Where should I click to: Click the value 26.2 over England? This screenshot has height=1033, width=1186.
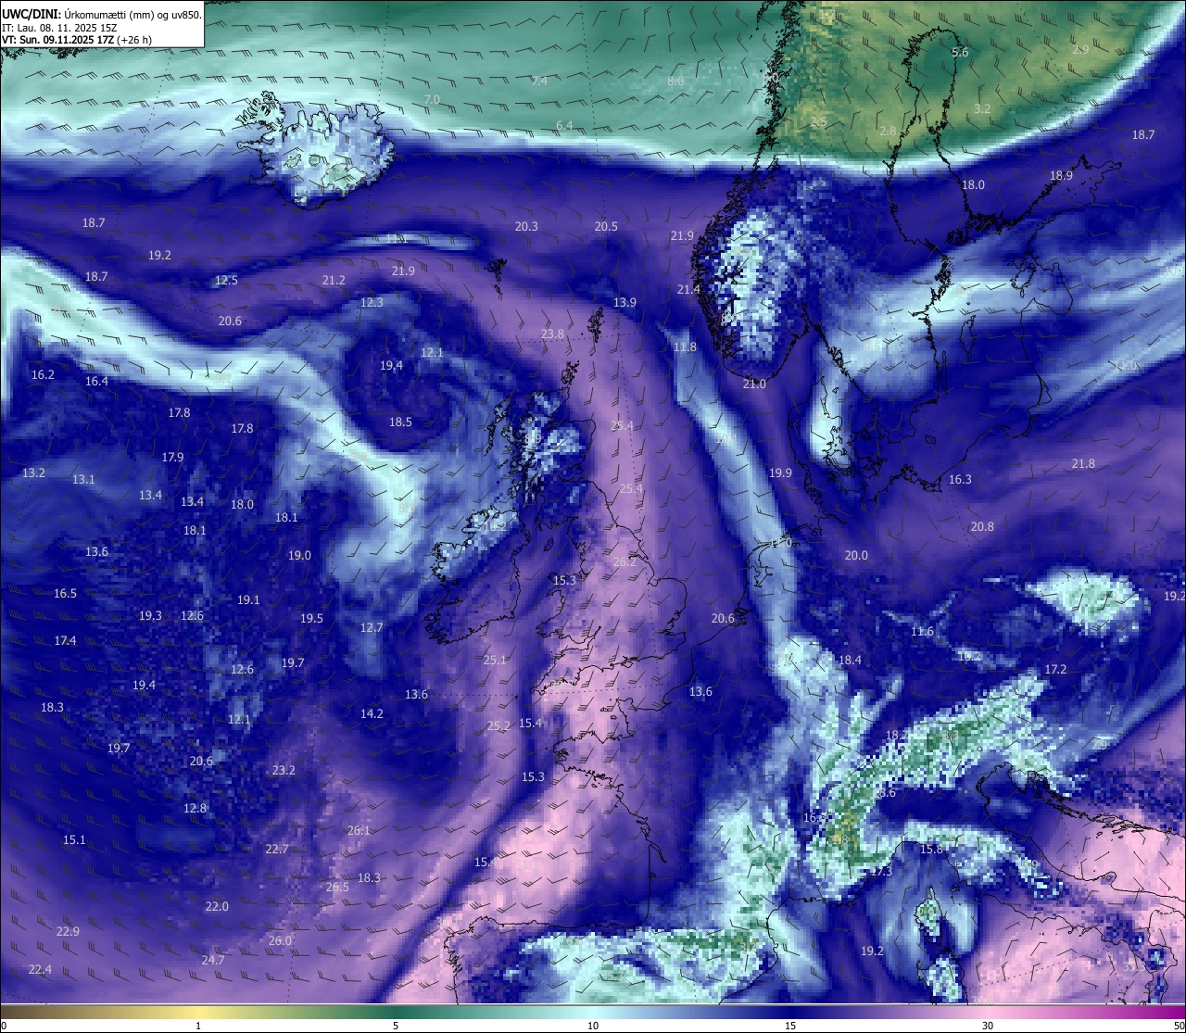click(625, 561)
